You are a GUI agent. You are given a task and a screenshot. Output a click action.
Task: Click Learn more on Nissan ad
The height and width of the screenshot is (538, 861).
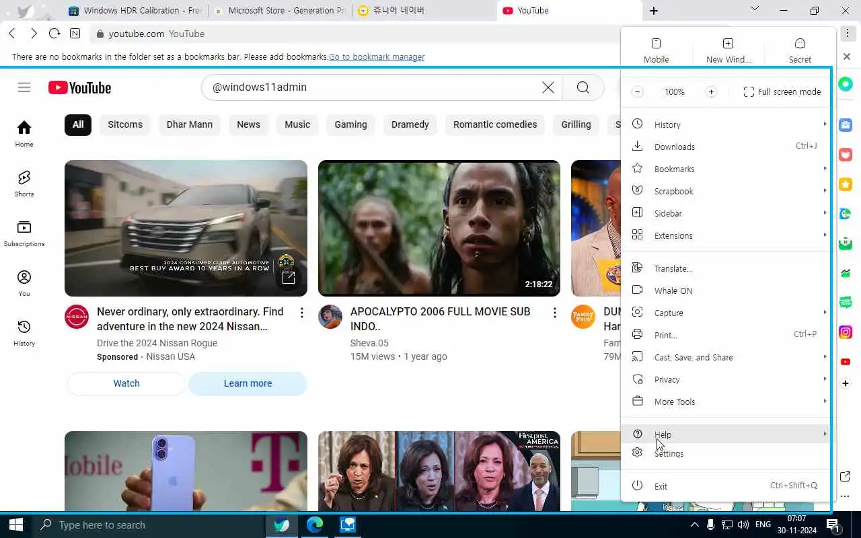pyautogui.click(x=248, y=383)
